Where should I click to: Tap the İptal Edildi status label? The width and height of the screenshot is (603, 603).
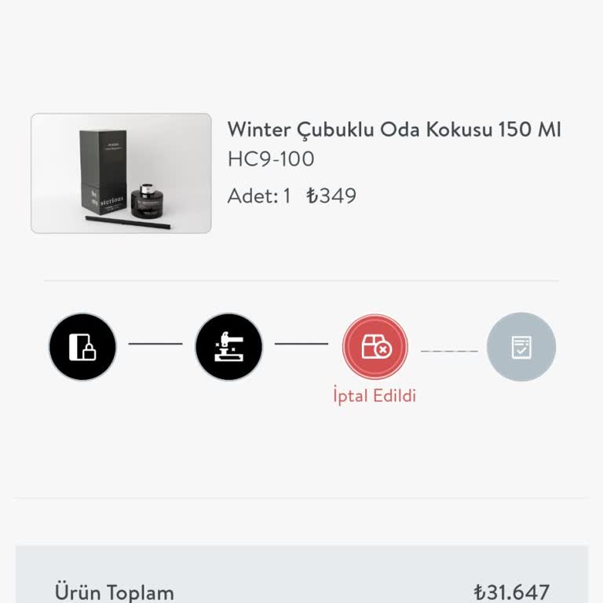click(375, 396)
